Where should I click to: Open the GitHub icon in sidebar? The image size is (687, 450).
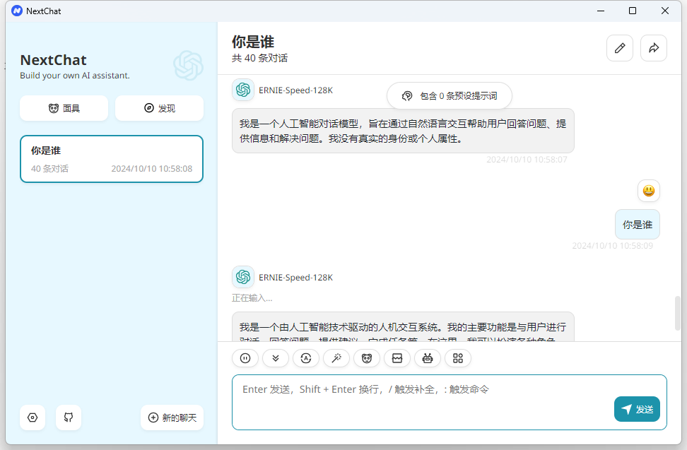pyautogui.click(x=69, y=418)
